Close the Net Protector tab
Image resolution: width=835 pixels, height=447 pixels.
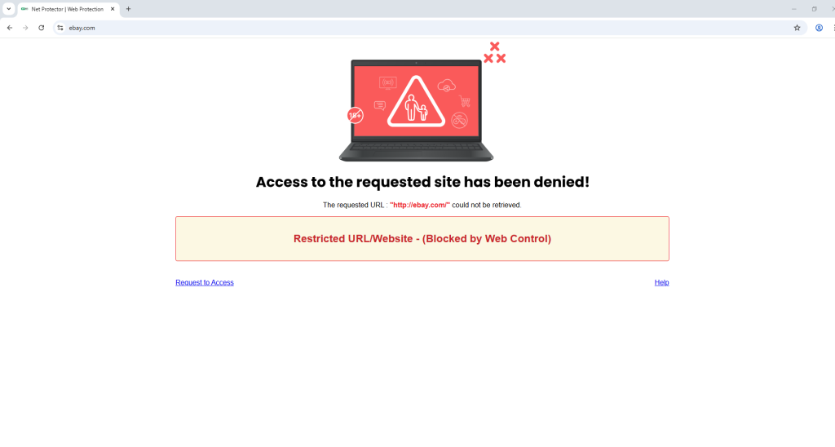pyautogui.click(x=113, y=9)
